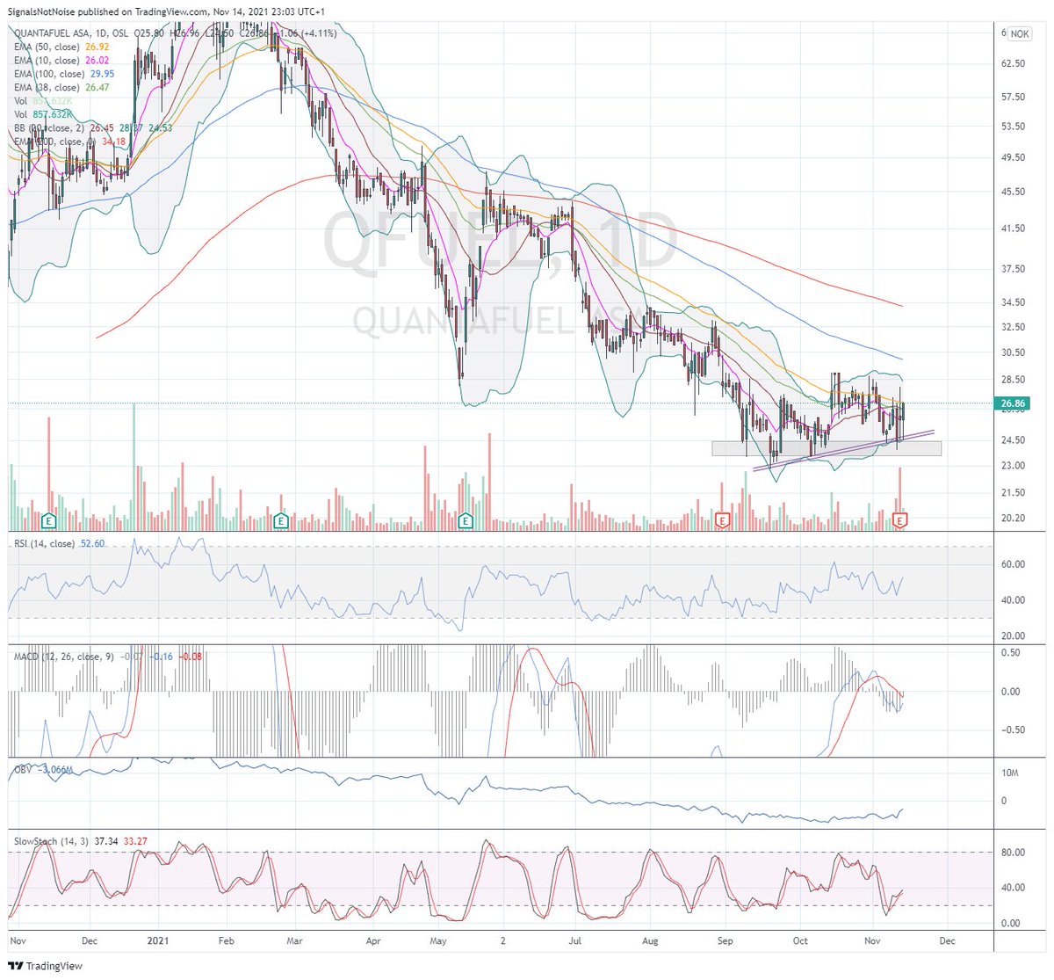This screenshot has height=980, width=1054.
Task: Click the OBV indicator label
Action: click(23, 769)
